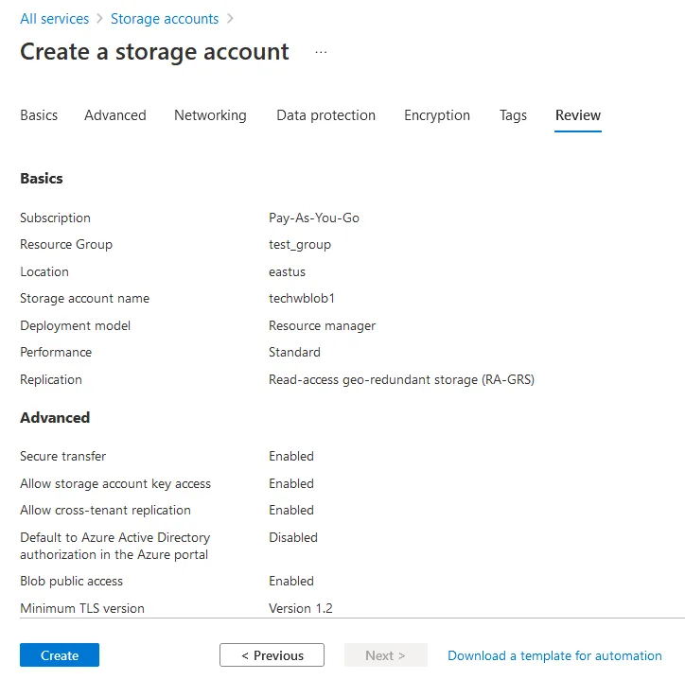Select the Review tab
This screenshot has width=685, height=697.
tap(578, 115)
